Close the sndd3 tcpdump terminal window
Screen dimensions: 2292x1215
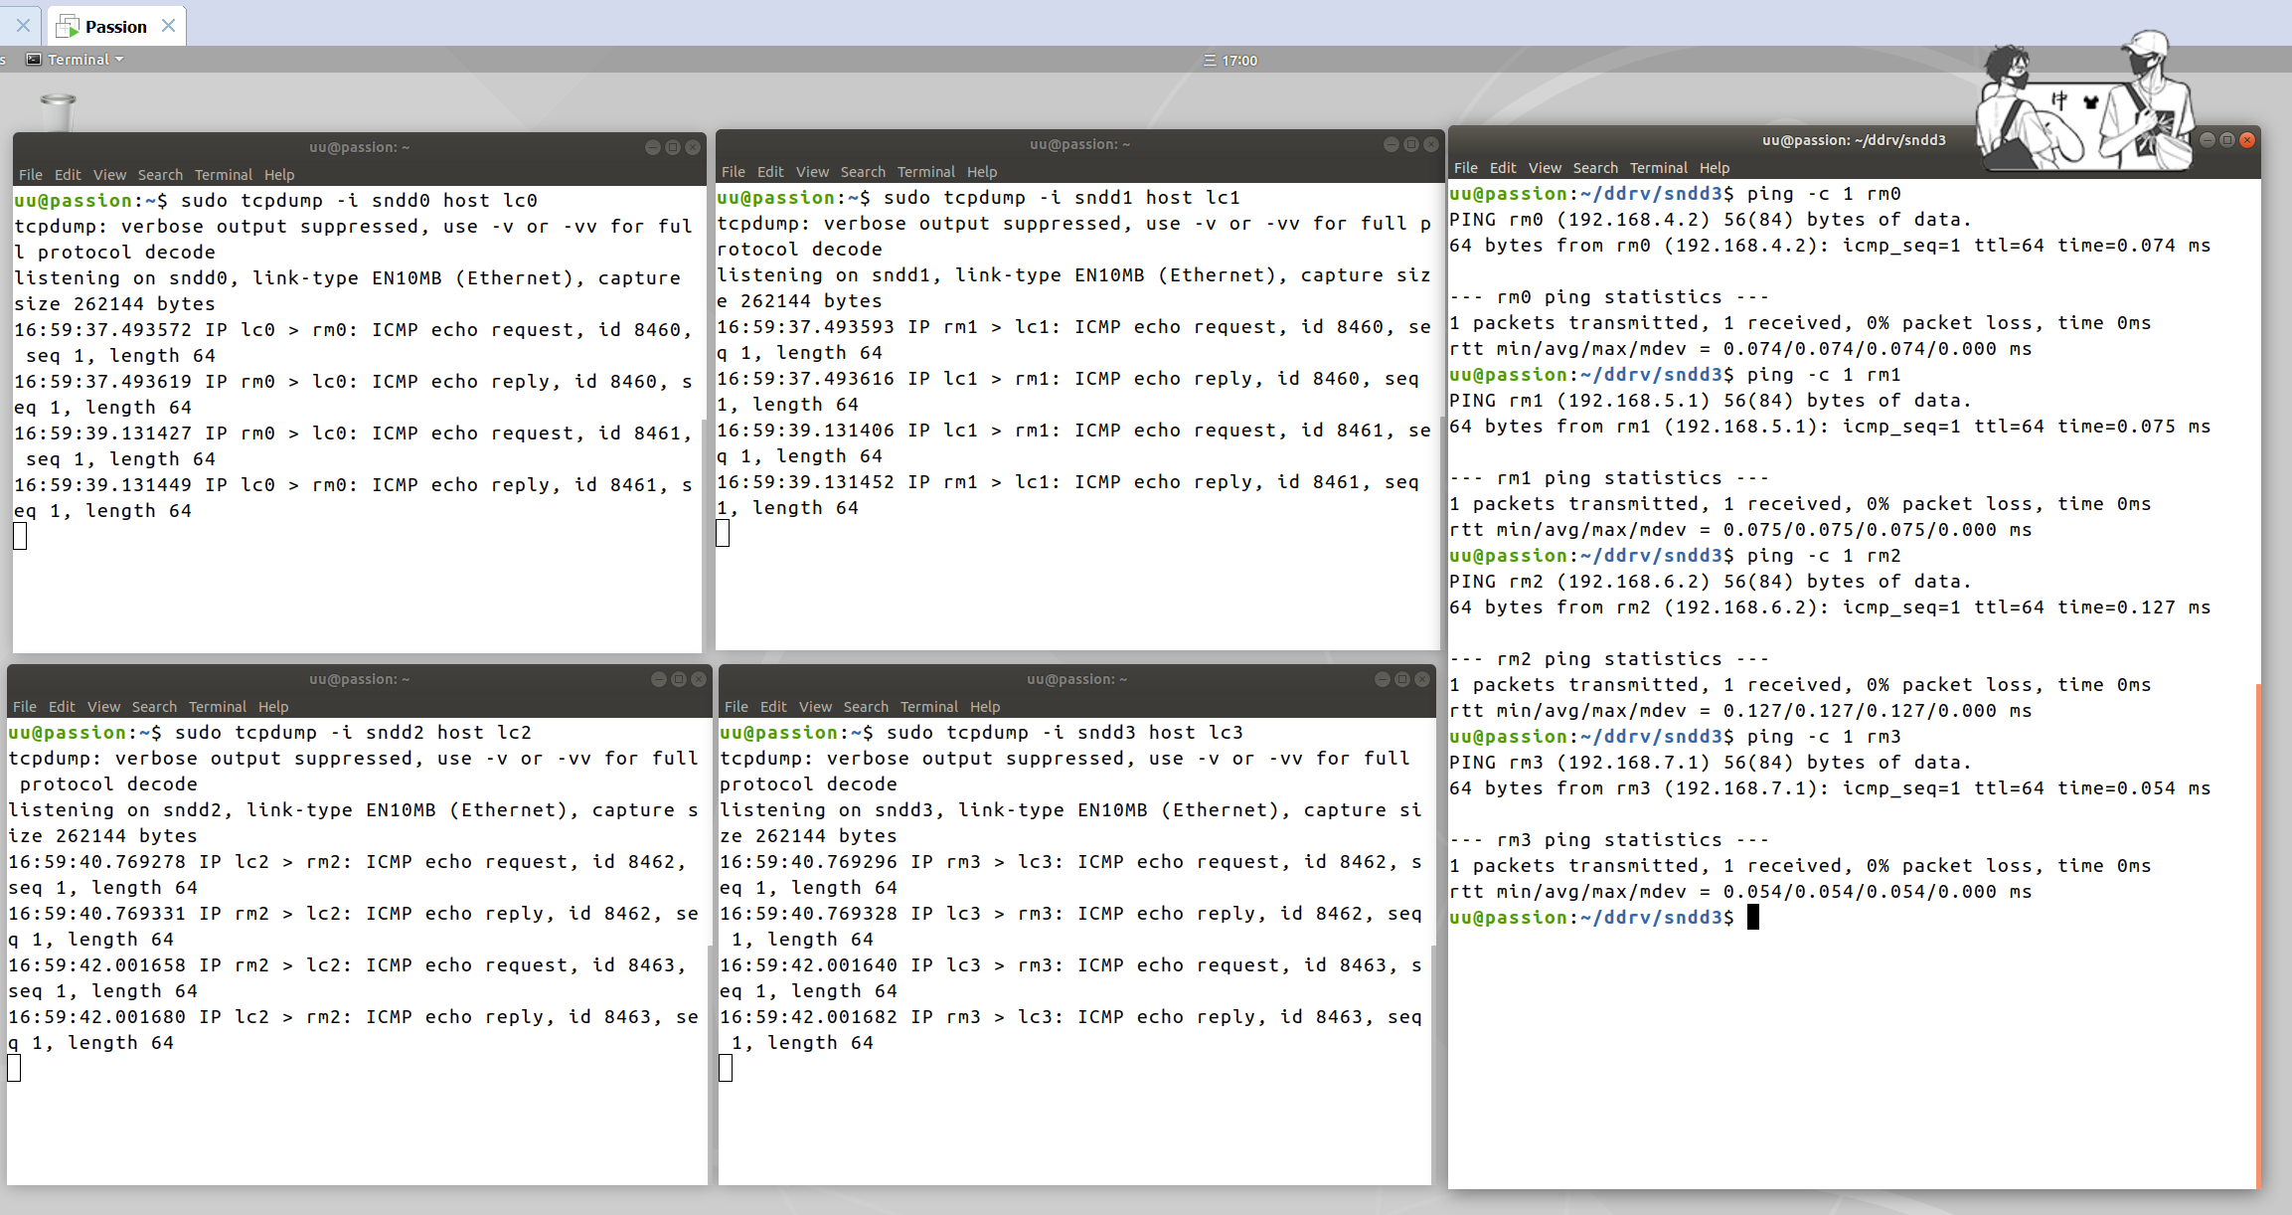tap(1422, 679)
